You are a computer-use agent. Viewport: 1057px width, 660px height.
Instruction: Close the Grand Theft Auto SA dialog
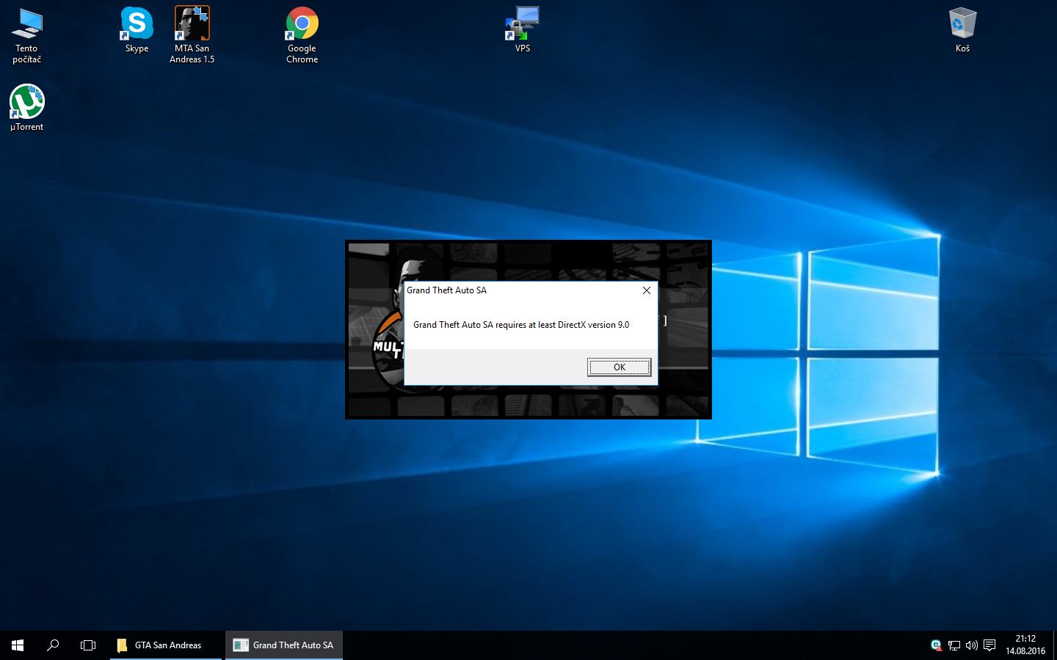[x=646, y=290]
